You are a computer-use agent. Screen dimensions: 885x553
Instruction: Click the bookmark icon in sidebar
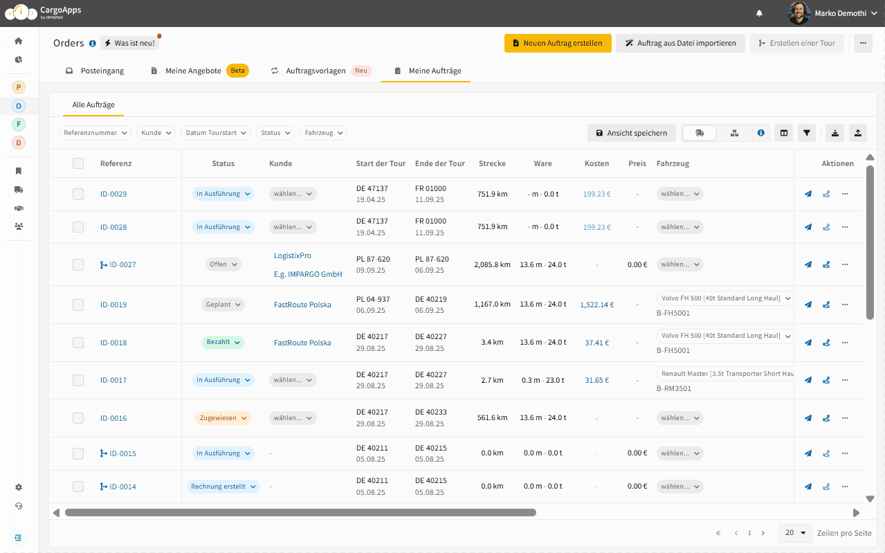(19, 170)
